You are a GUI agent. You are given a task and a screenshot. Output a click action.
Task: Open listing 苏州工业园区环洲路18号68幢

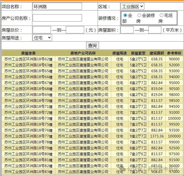pos(28,89)
